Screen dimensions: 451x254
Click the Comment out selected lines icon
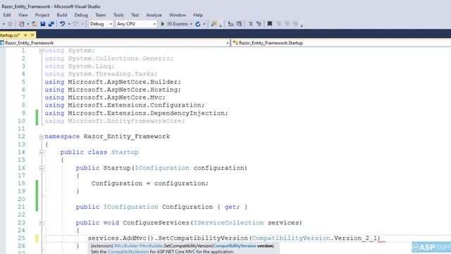250,24
